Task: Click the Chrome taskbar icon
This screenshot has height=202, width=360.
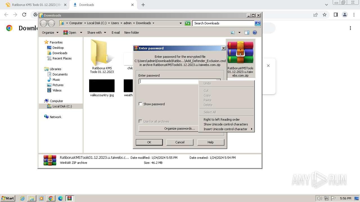Action: (51, 198)
